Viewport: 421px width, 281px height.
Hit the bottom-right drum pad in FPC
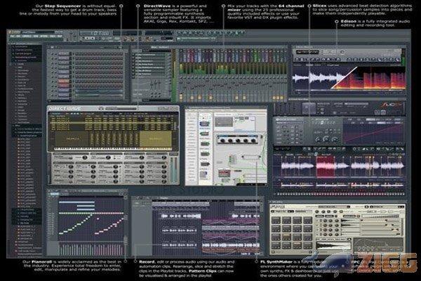pyautogui.click(x=308, y=246)
